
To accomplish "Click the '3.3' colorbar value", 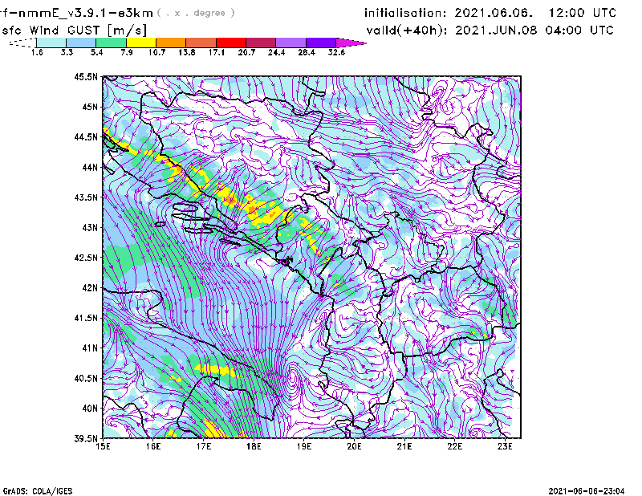I will 67,52.
